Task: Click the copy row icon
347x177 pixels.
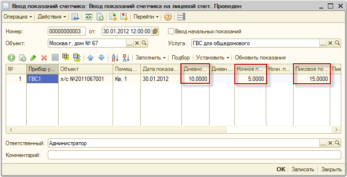Action: pos(22,58)
